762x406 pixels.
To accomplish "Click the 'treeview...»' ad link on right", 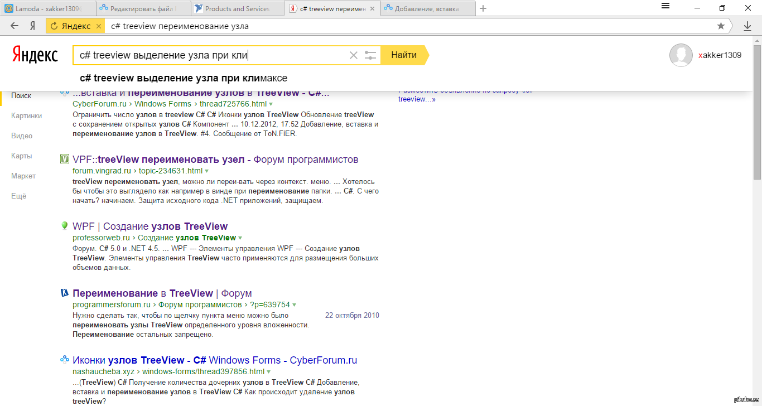I will click(x=417, y=99).
